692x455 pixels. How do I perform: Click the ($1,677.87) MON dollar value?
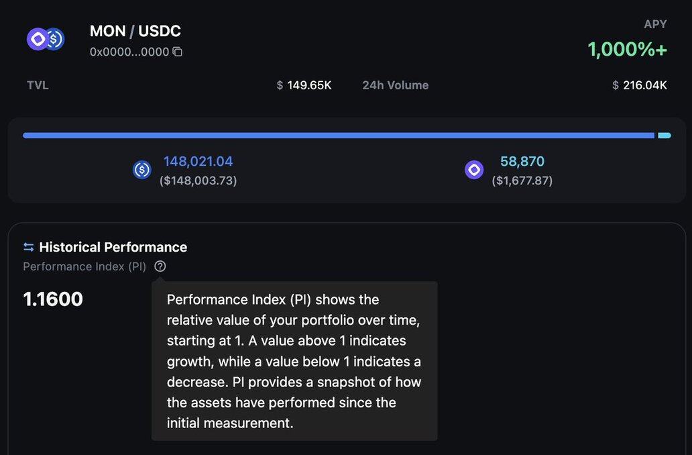(522, 181)
